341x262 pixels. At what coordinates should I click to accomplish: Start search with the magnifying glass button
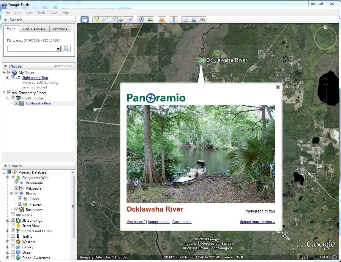[x=66, y=49]
